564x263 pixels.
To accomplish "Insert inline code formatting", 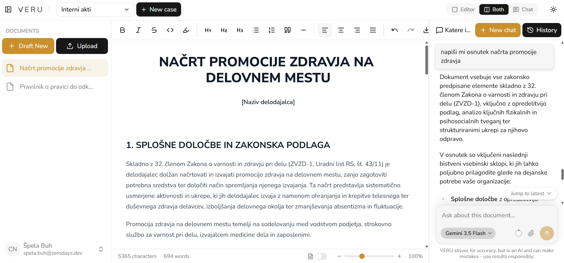I will [x=170, y=30].
